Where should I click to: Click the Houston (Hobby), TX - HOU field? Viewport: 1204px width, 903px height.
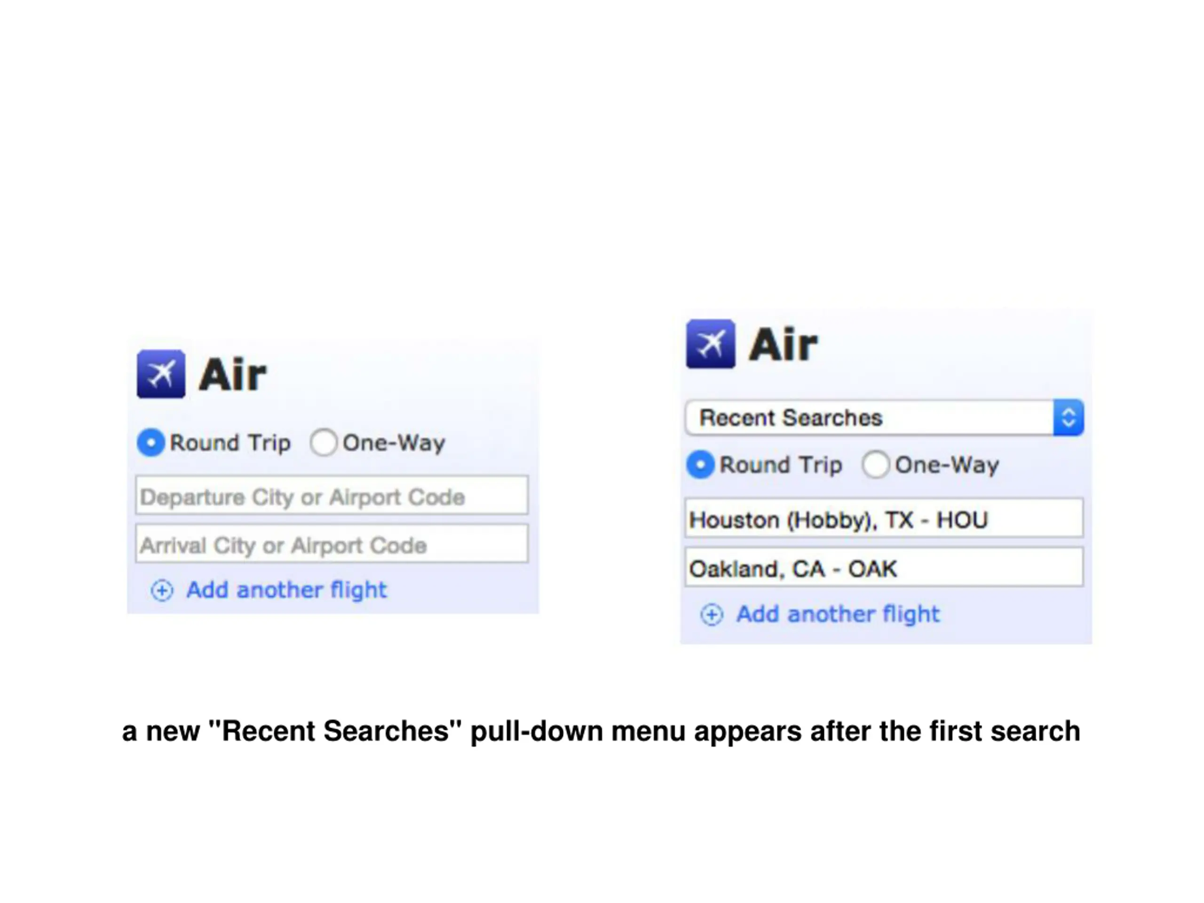click(x=885, y=518)
